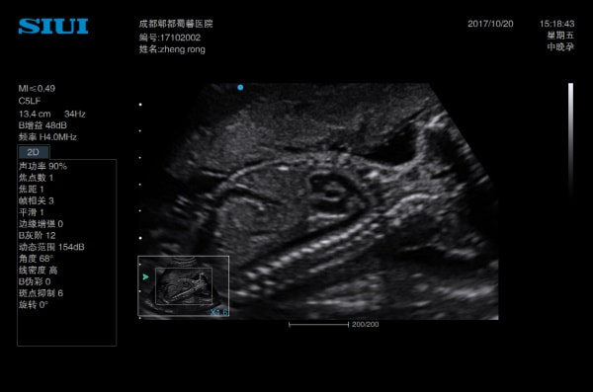Select the 编号:17102002 ID field

click(x=170, y=38)
